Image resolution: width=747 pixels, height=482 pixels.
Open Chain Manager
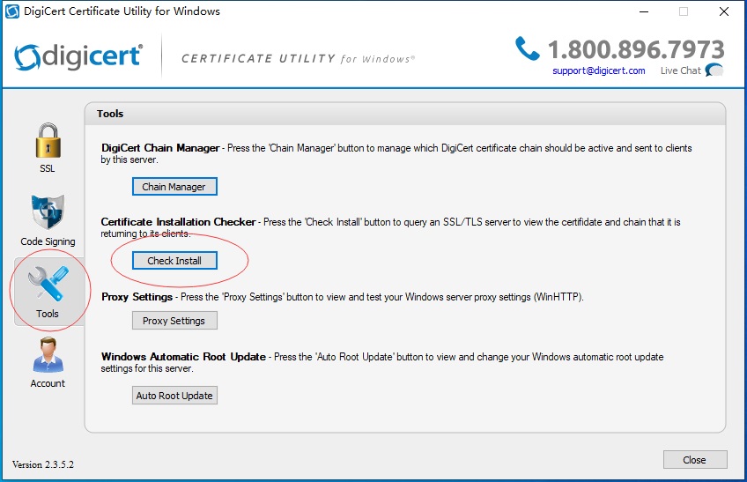tap(174, 187)
